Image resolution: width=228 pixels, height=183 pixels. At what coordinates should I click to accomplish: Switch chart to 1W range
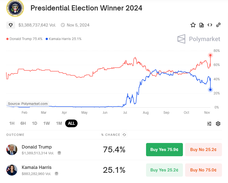tap(46, 123)
